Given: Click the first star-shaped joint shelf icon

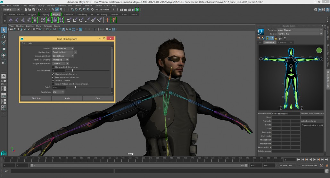Looking at the screenshot, I should coord(11,20).
